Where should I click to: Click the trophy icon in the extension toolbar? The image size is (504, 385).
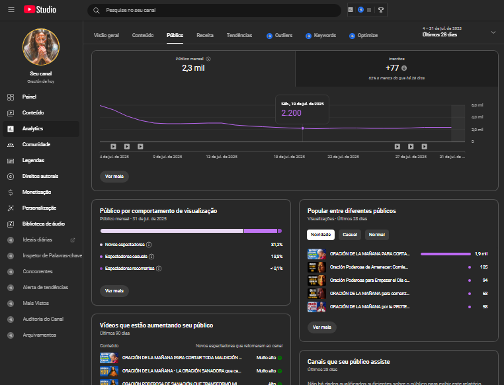381,10
